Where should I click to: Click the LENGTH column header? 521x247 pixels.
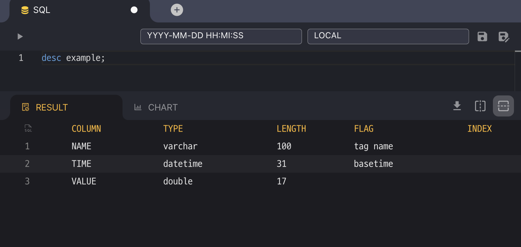pyautogui.click(x=291, y=129)
